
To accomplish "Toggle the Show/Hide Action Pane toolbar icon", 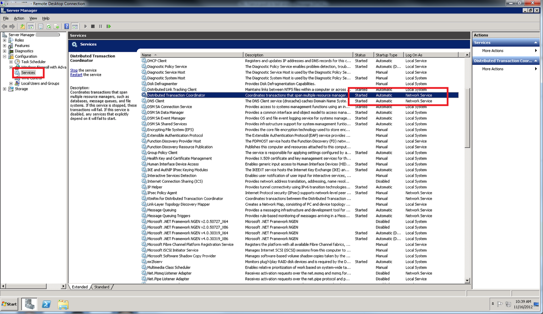I will (x=75, y=26).
